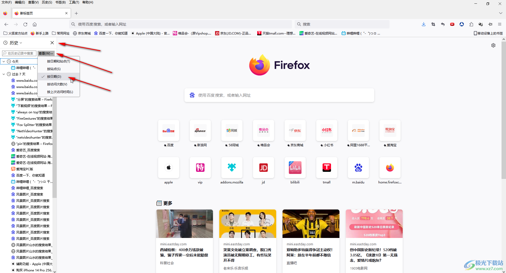Open the 编辑(E) menu

point(20,2)
